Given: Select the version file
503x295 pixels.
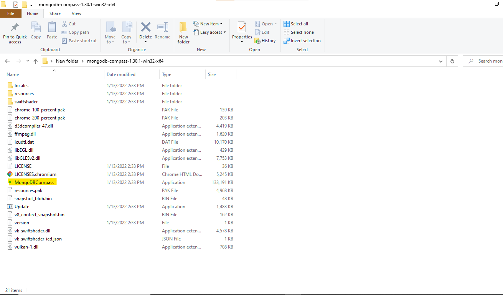Looking at the screenshot, I should [x=21, y=223].
